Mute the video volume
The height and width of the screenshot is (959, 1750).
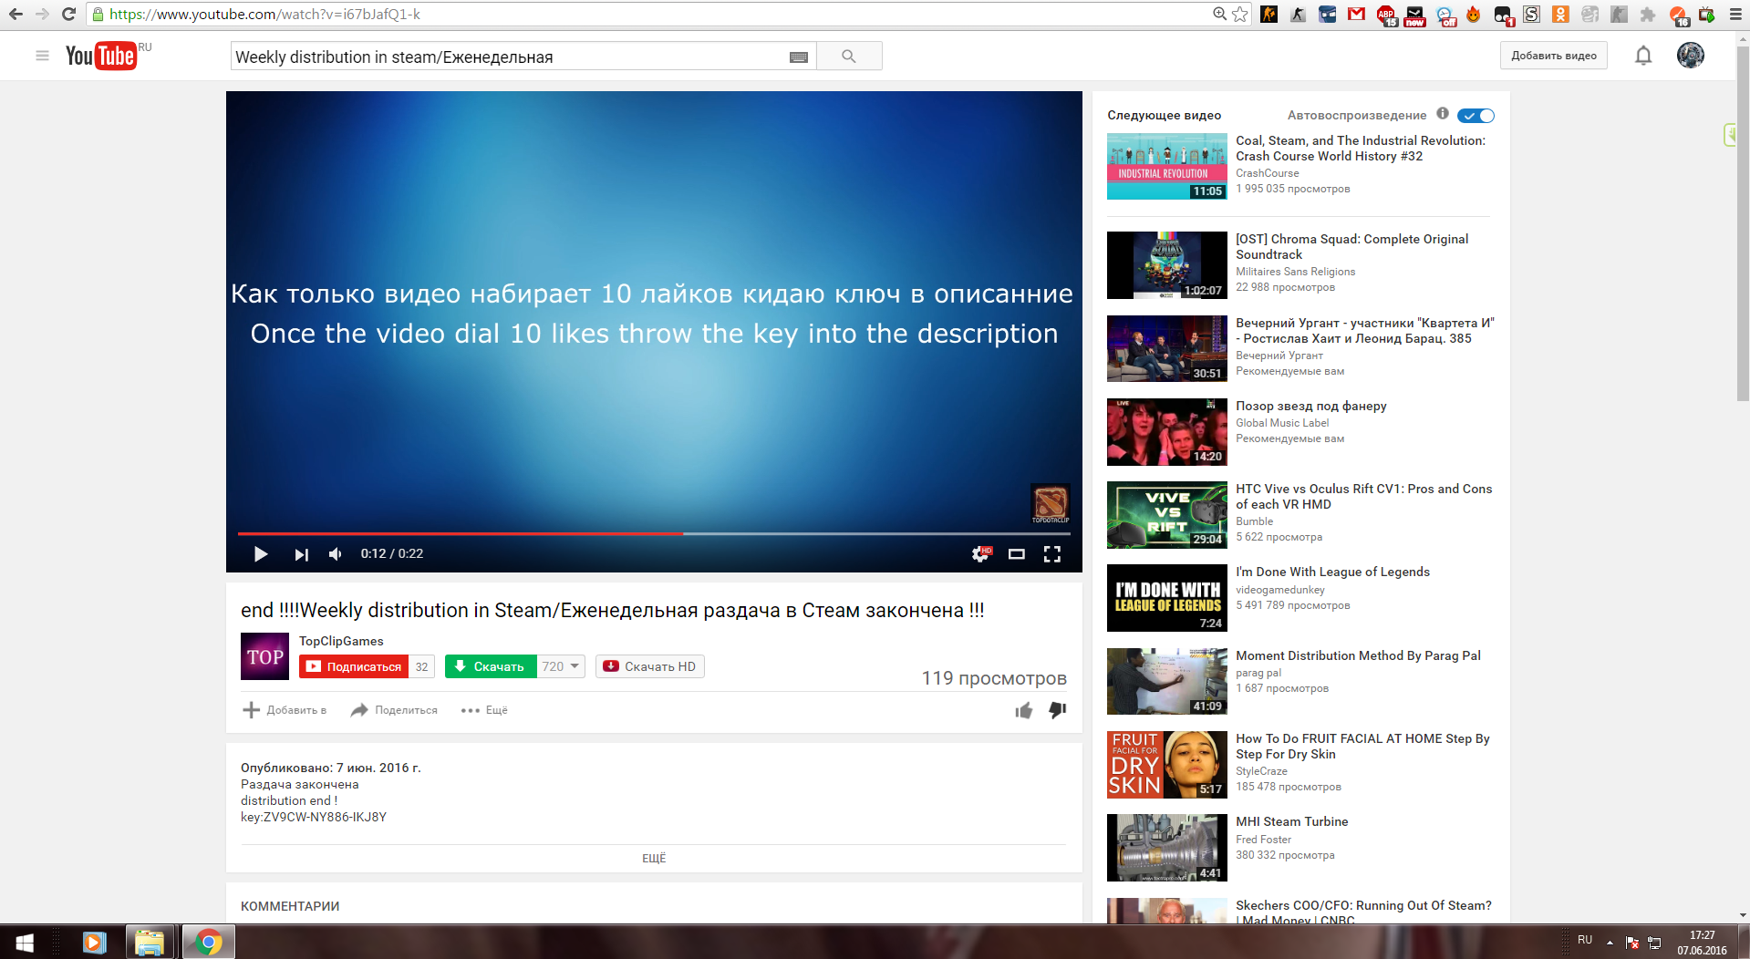click(336, 554)
